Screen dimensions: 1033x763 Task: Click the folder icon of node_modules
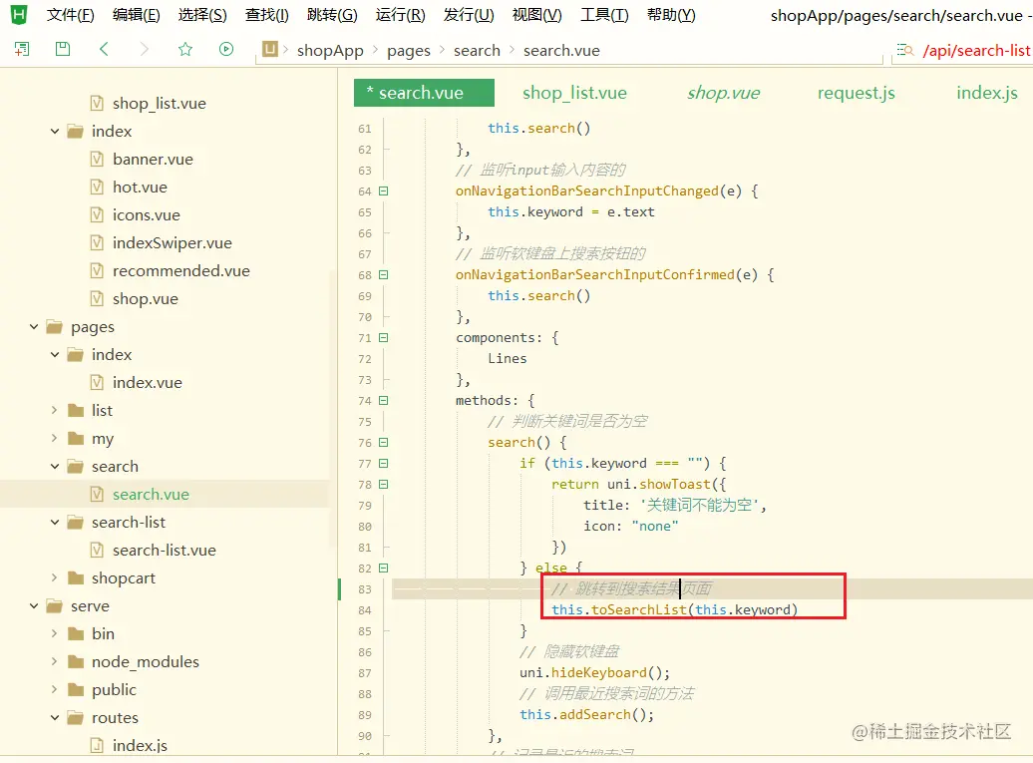pyautogui.click(x=76, y=661)
